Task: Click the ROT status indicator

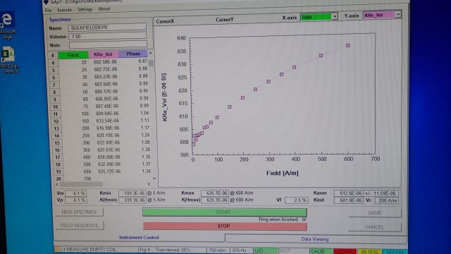Action: tap(293, 251)
